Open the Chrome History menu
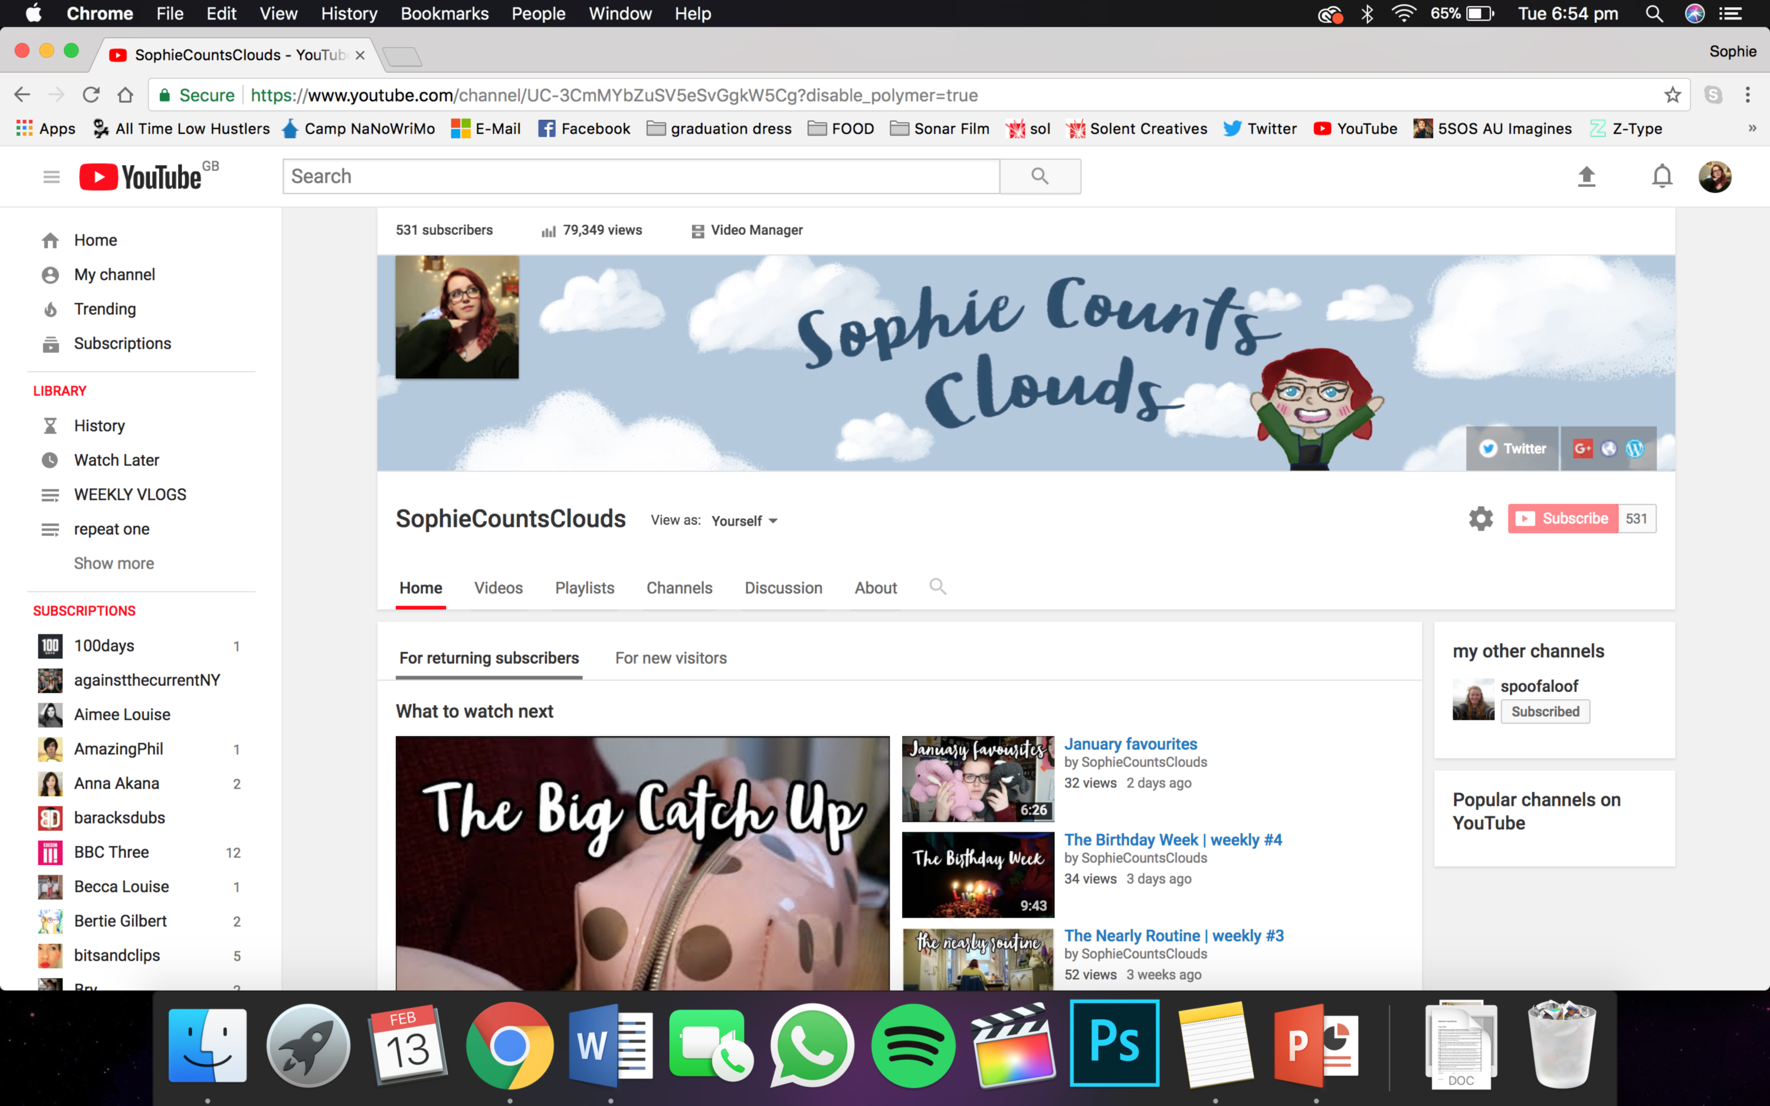This screenshot has width=1770, height=1106. click(349, 14)
